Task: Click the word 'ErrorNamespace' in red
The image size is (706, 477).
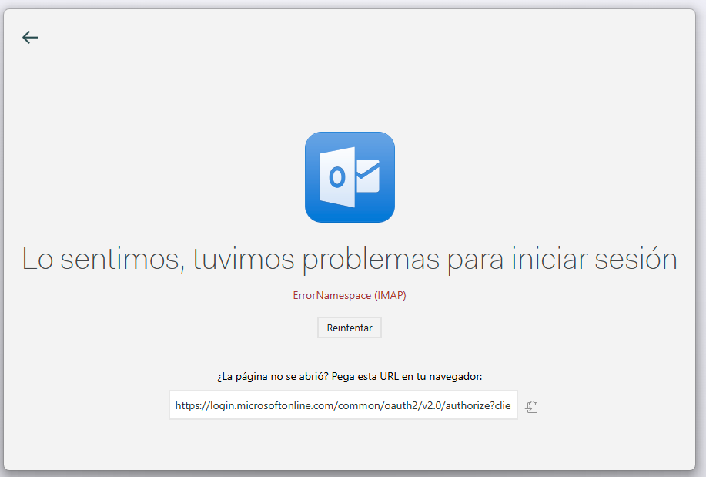Action: [x=331, y=296]
